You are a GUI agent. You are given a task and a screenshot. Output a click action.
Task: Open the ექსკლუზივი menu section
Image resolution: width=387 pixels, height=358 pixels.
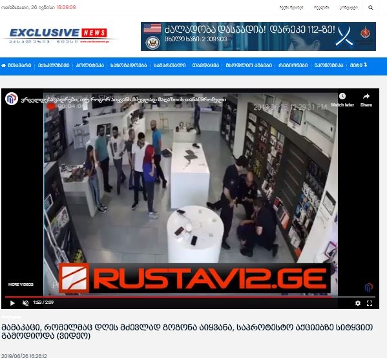click(54, 66)
